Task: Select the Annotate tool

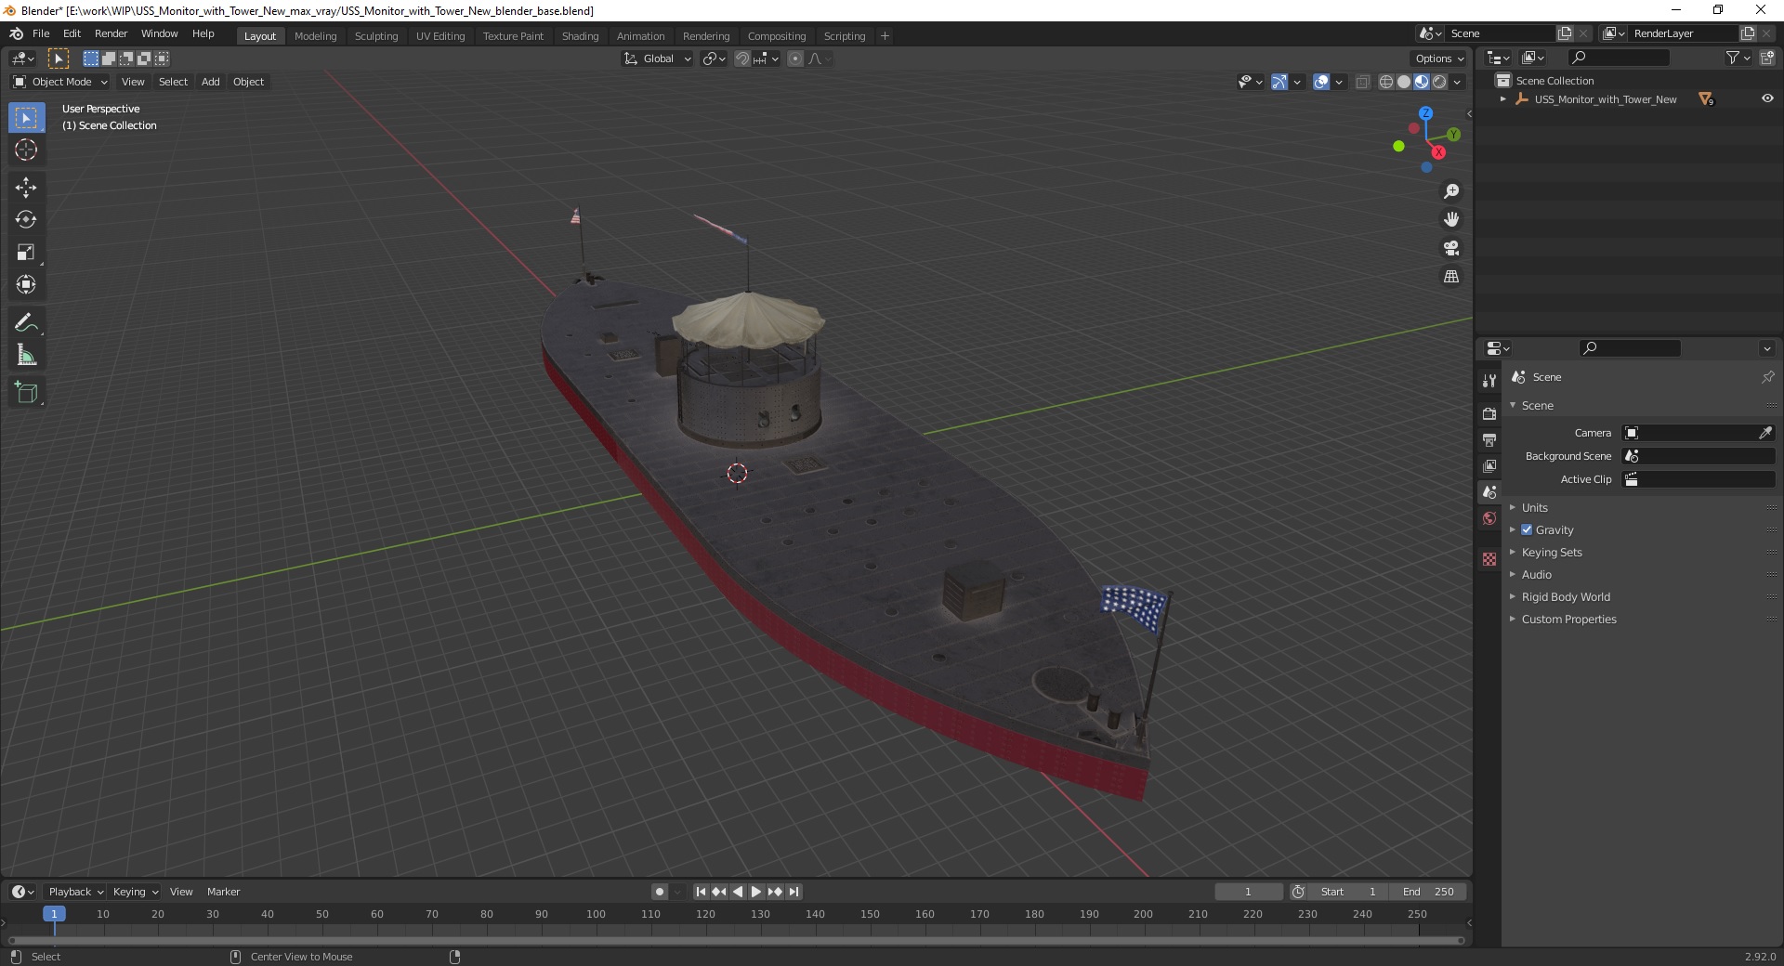Action: (26, 323)
